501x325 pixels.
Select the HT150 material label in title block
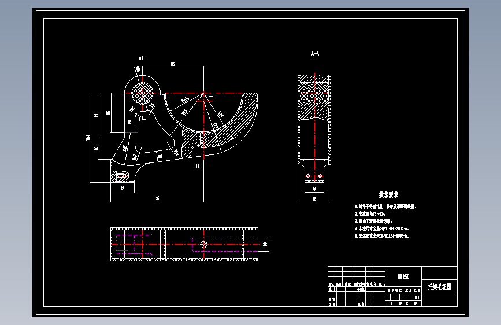[x=403, y=276]
